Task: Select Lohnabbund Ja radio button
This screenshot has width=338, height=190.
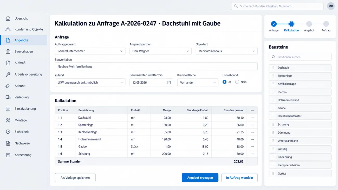Action: 224,82
